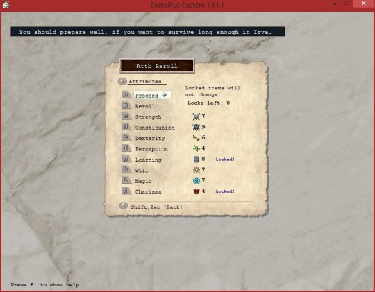The width and height of the screenshot is (375, 292).
Task: Click the 'f' key icon beside Perception
Action: (126, 148)
